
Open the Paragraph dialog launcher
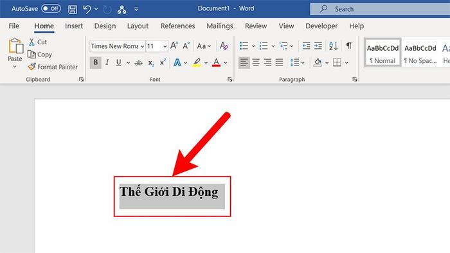click(355, 80)
